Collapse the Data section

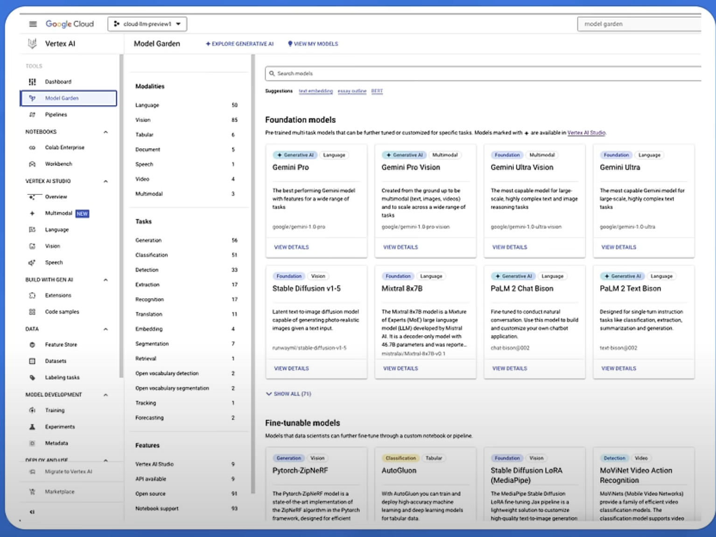click(105, 329)
